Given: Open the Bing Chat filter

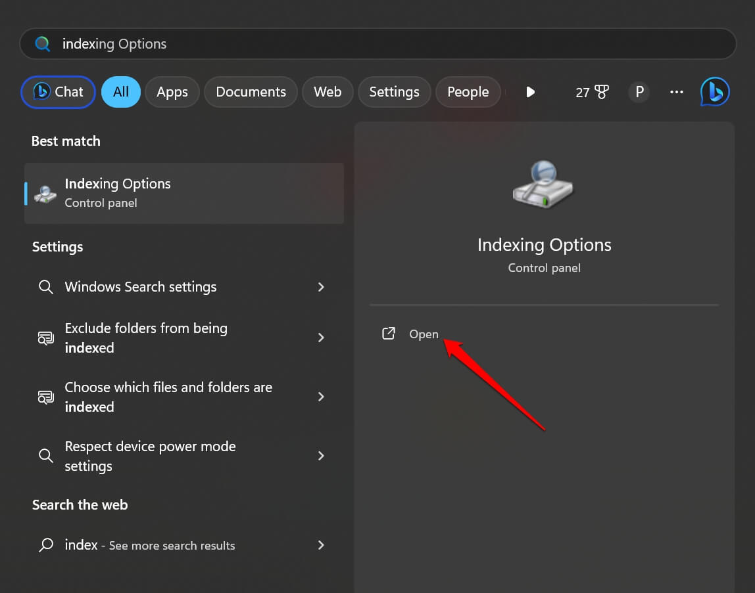Looking at the screenshot, I should [x=58, y=92].
